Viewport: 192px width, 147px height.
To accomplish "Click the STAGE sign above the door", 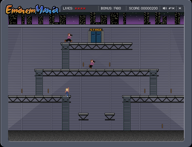I will tap(96, 30).
